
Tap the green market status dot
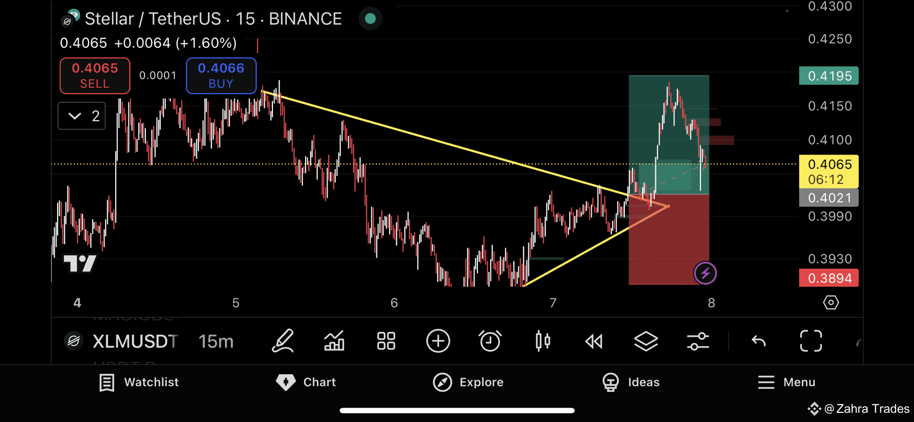point(370,19)
